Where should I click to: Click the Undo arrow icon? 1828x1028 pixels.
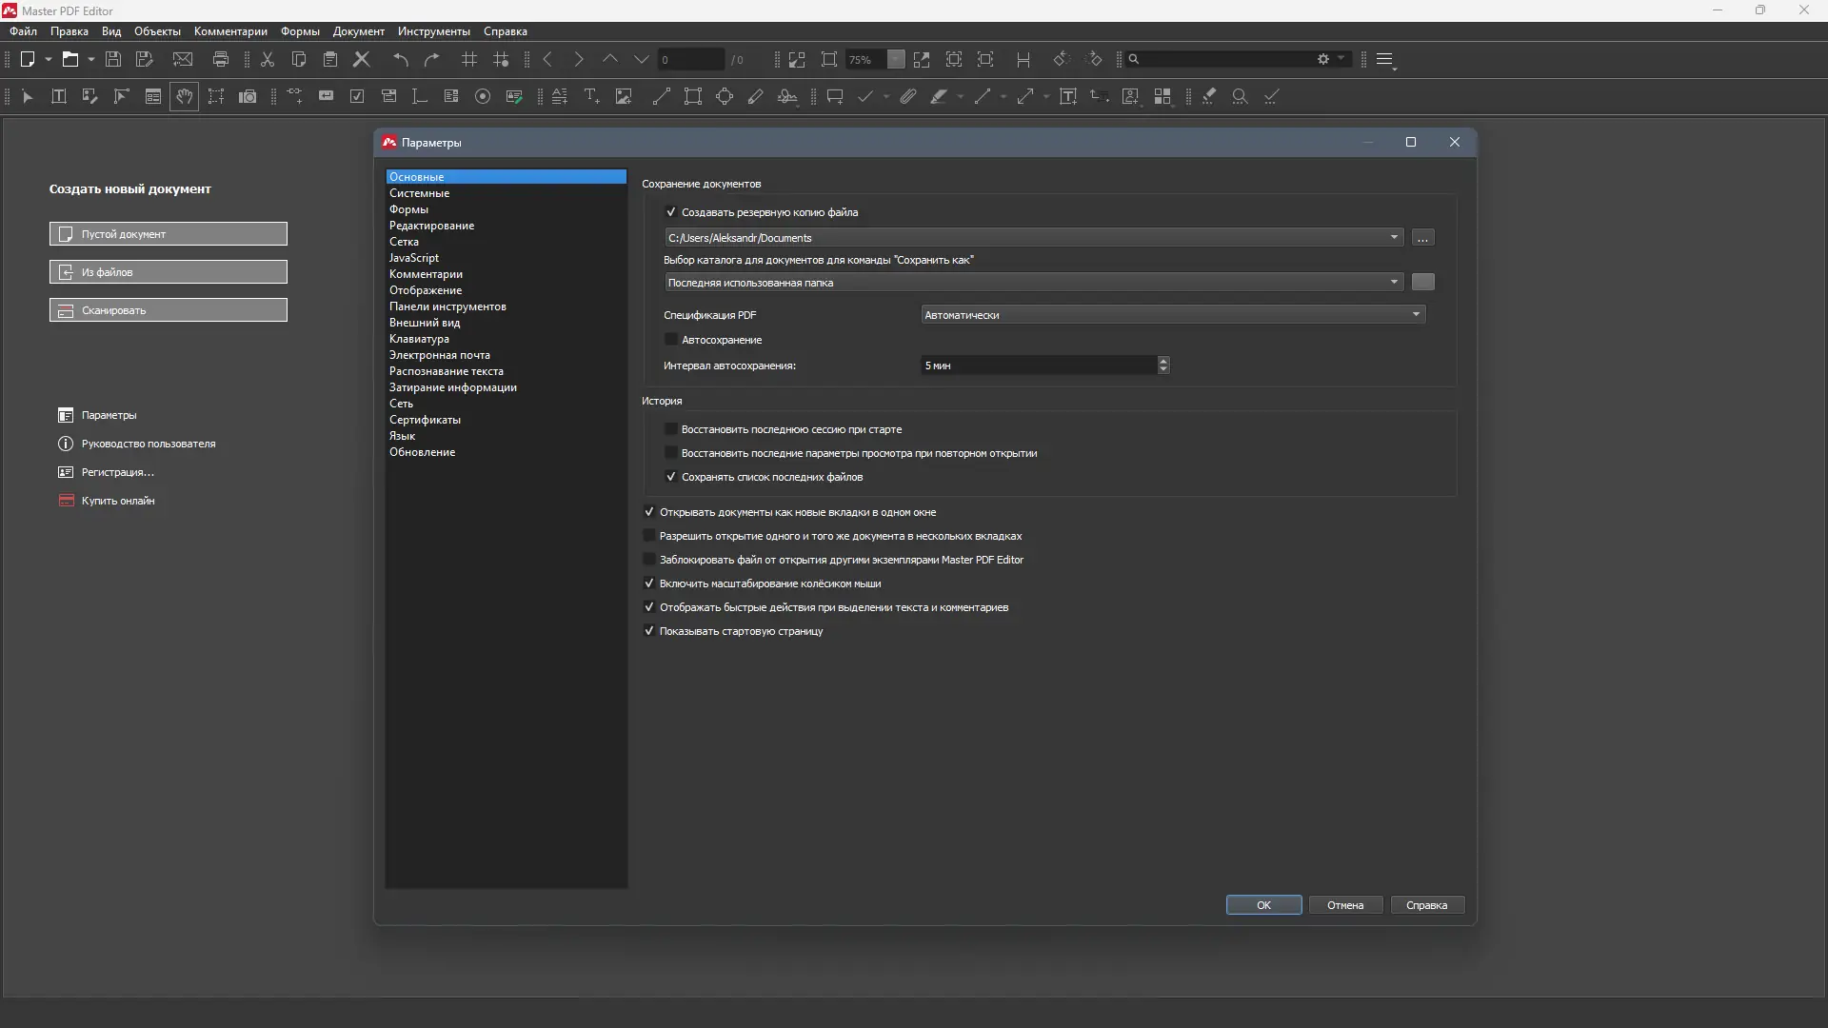pos(401,59)
